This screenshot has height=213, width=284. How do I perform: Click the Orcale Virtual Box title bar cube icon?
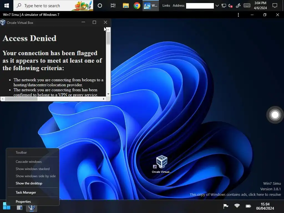point(3,22)
